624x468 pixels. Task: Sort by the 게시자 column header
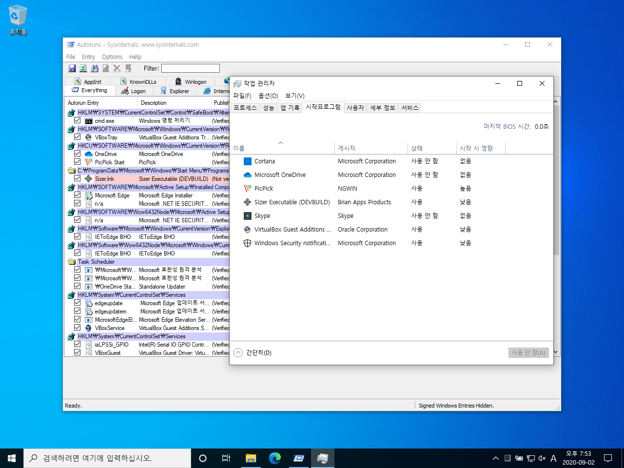pos(371,148)
